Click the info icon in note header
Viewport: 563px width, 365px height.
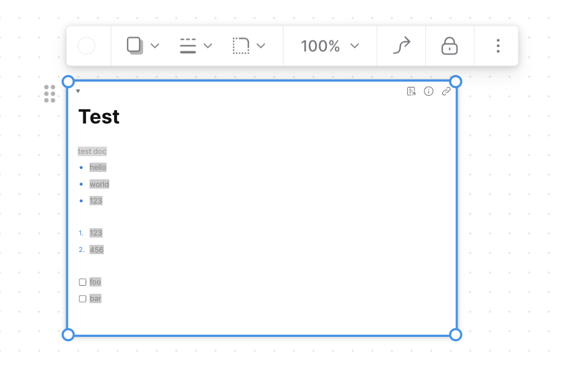tap(428, 92)
